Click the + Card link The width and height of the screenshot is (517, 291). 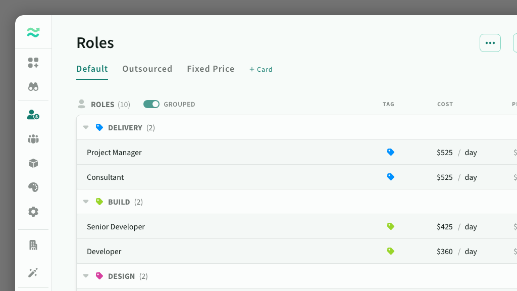[x=261, y=69]
